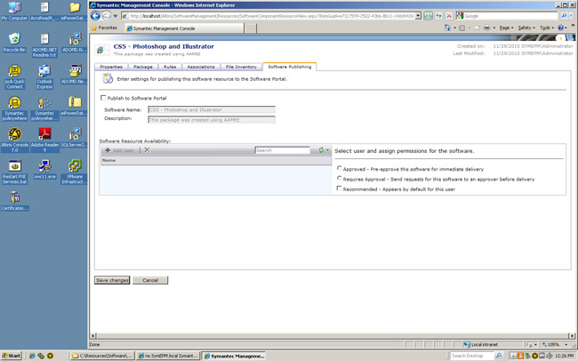Switch to the File Inventory tab
Screen dimensions: 578x361
click(x=241, y=67)
